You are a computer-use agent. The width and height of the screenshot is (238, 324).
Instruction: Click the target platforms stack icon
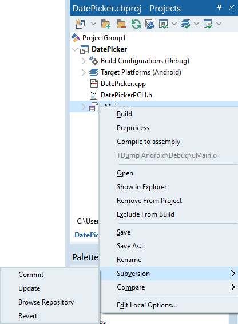186,24
